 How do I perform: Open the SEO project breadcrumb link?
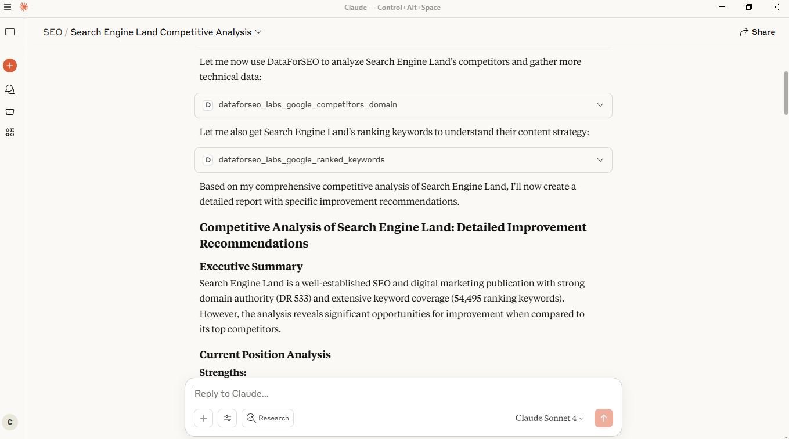(52, 32)
